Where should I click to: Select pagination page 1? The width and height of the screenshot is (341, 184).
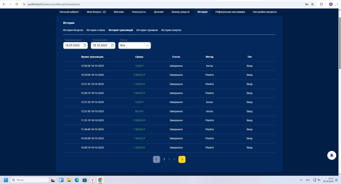point(164,159)
